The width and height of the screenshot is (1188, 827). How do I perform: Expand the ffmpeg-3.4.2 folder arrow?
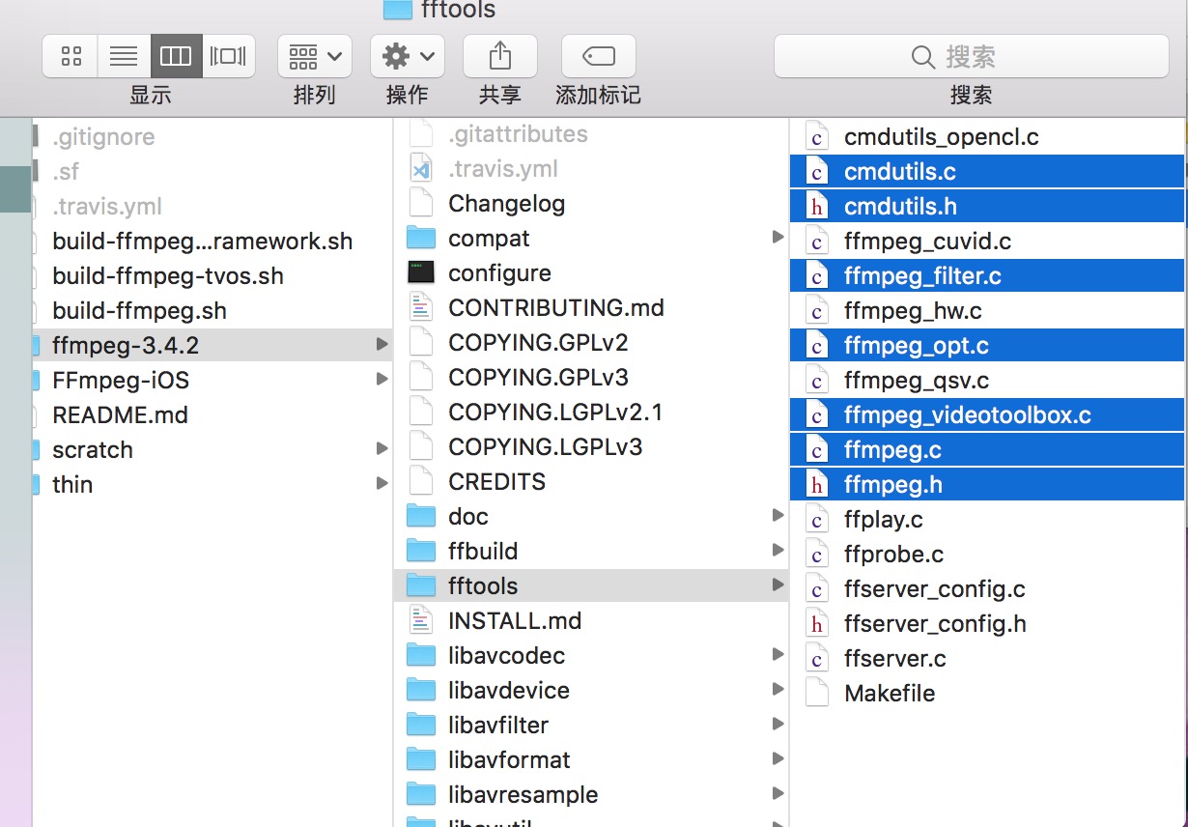tap(382, 345)
